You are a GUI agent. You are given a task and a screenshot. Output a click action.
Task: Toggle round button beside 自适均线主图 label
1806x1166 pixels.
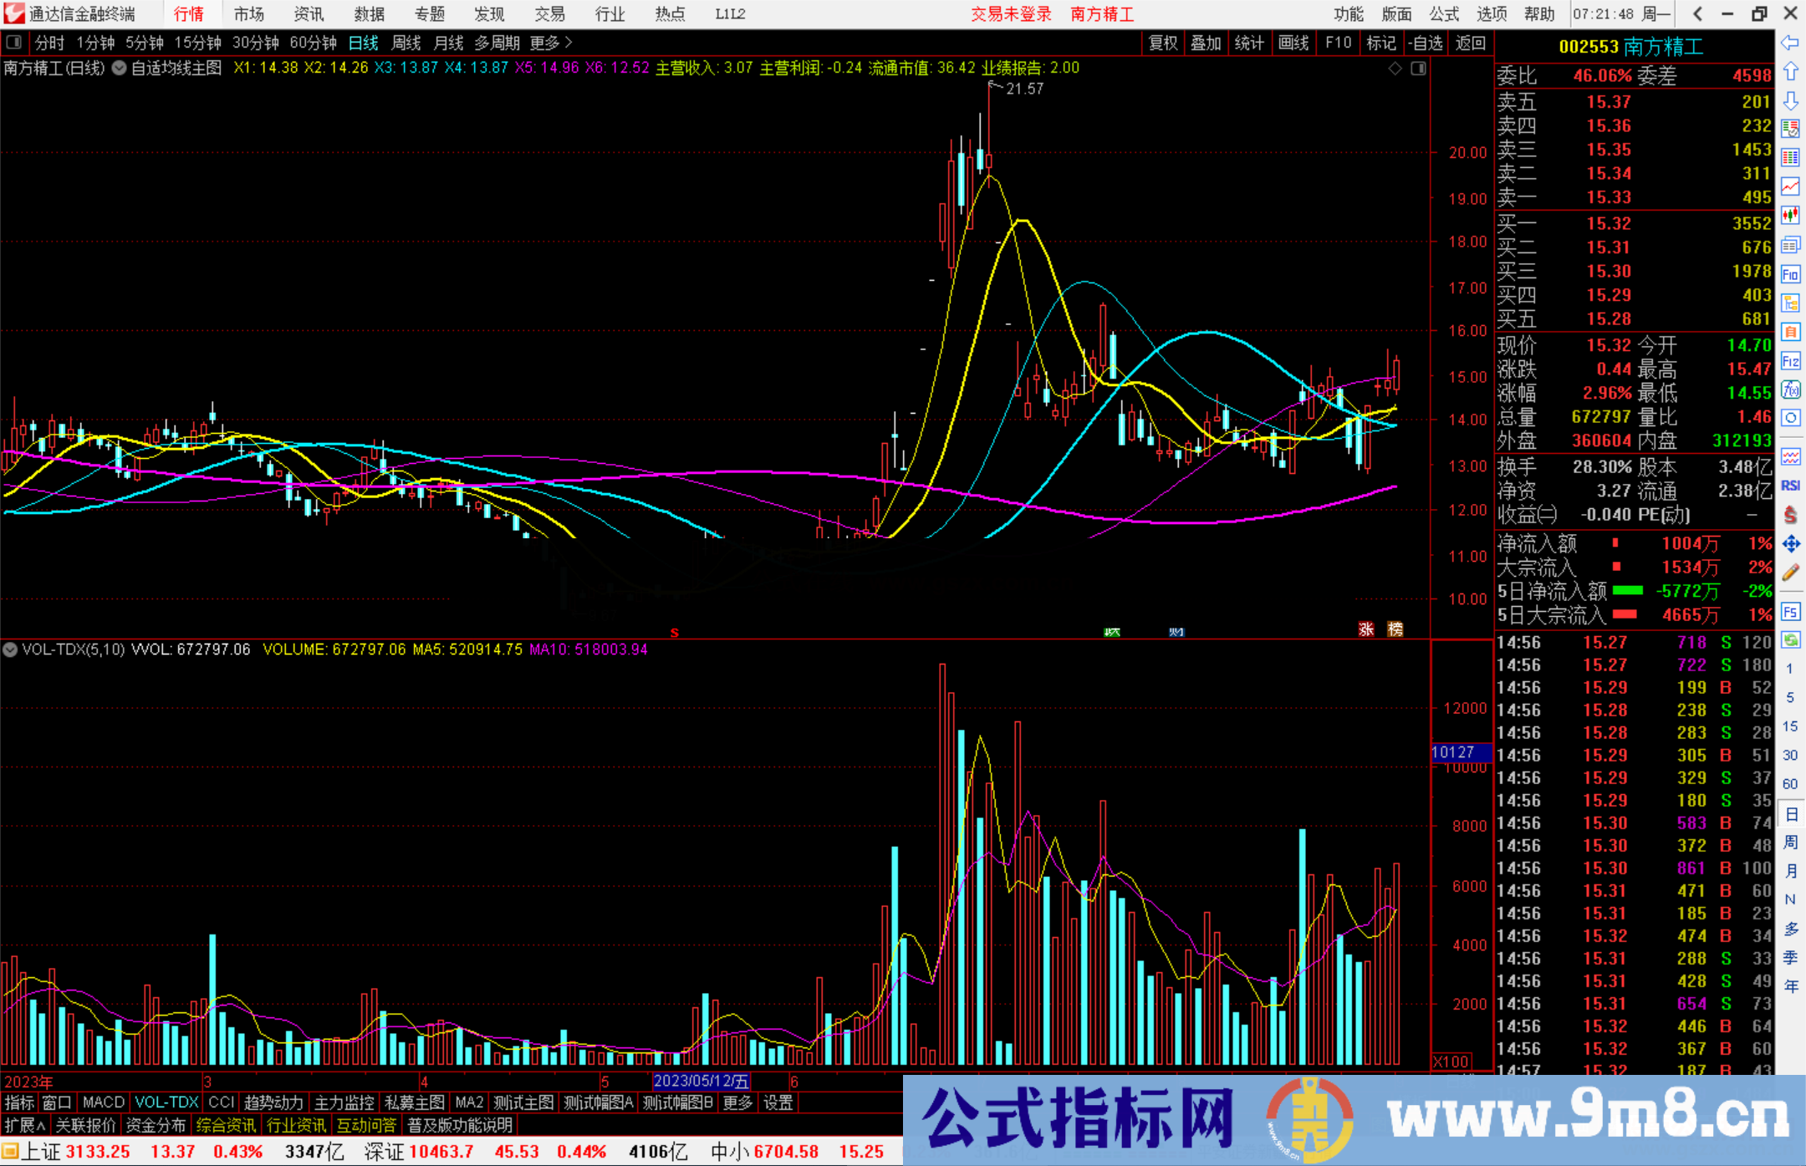pyautogui.click(x=120, y=68)
